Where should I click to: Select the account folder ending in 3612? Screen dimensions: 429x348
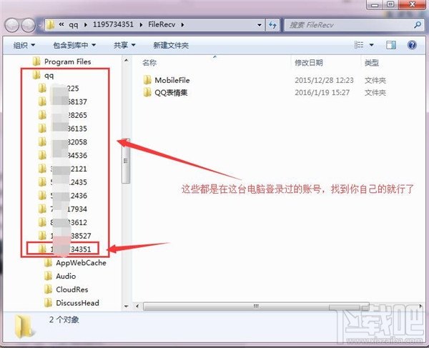click(x=63, y=222)
